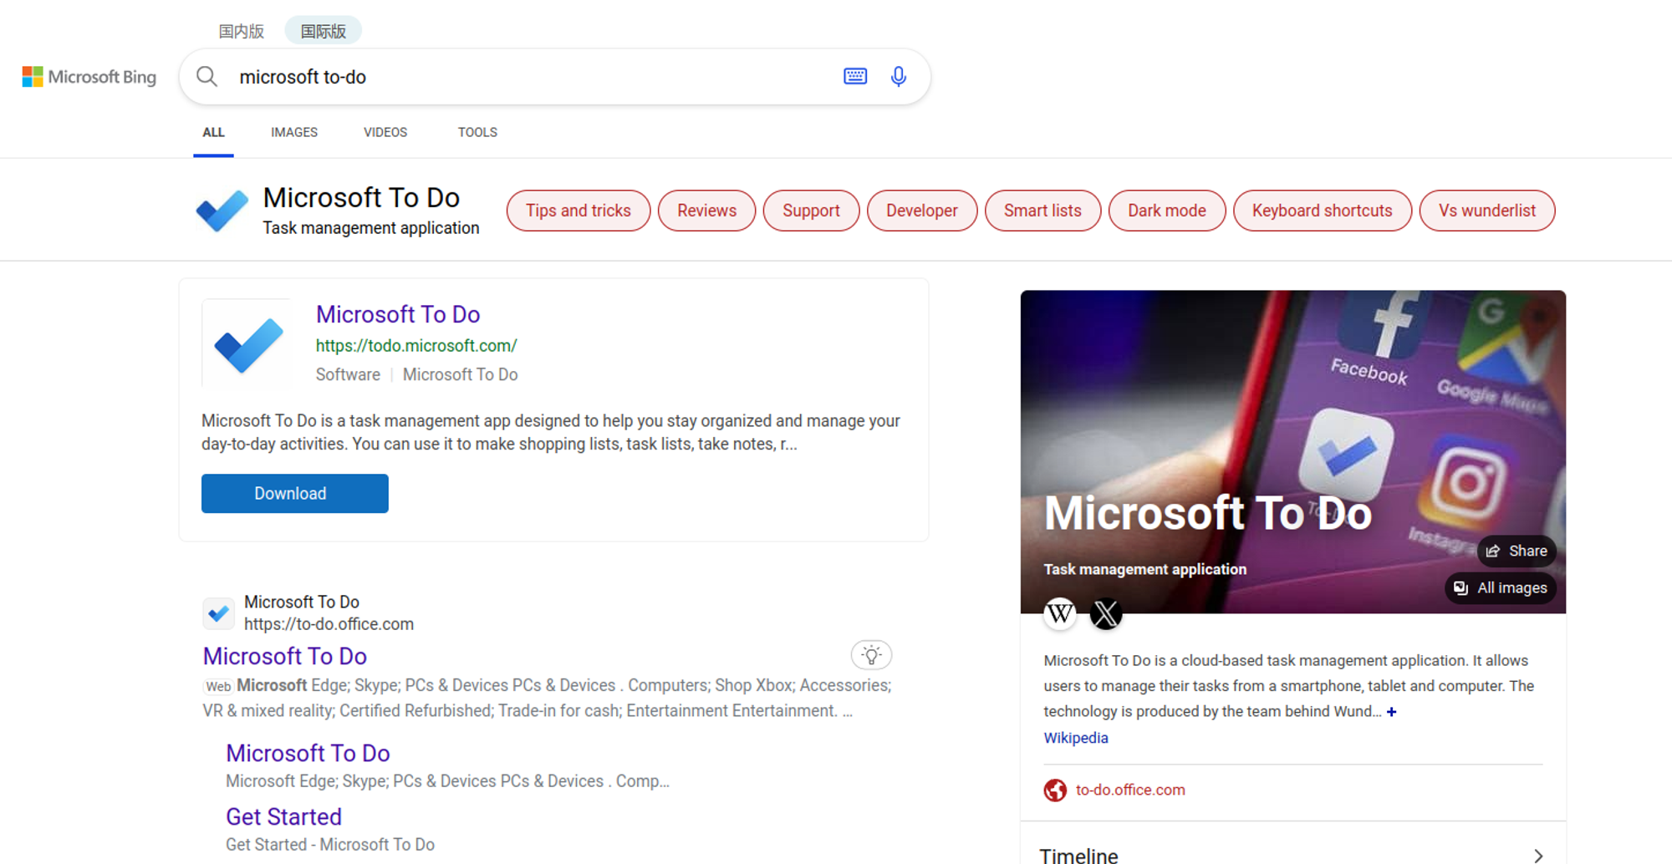Screen dimensions: 1672x864
Task: Open the Get Started sublink
Action: coord(283,816)
